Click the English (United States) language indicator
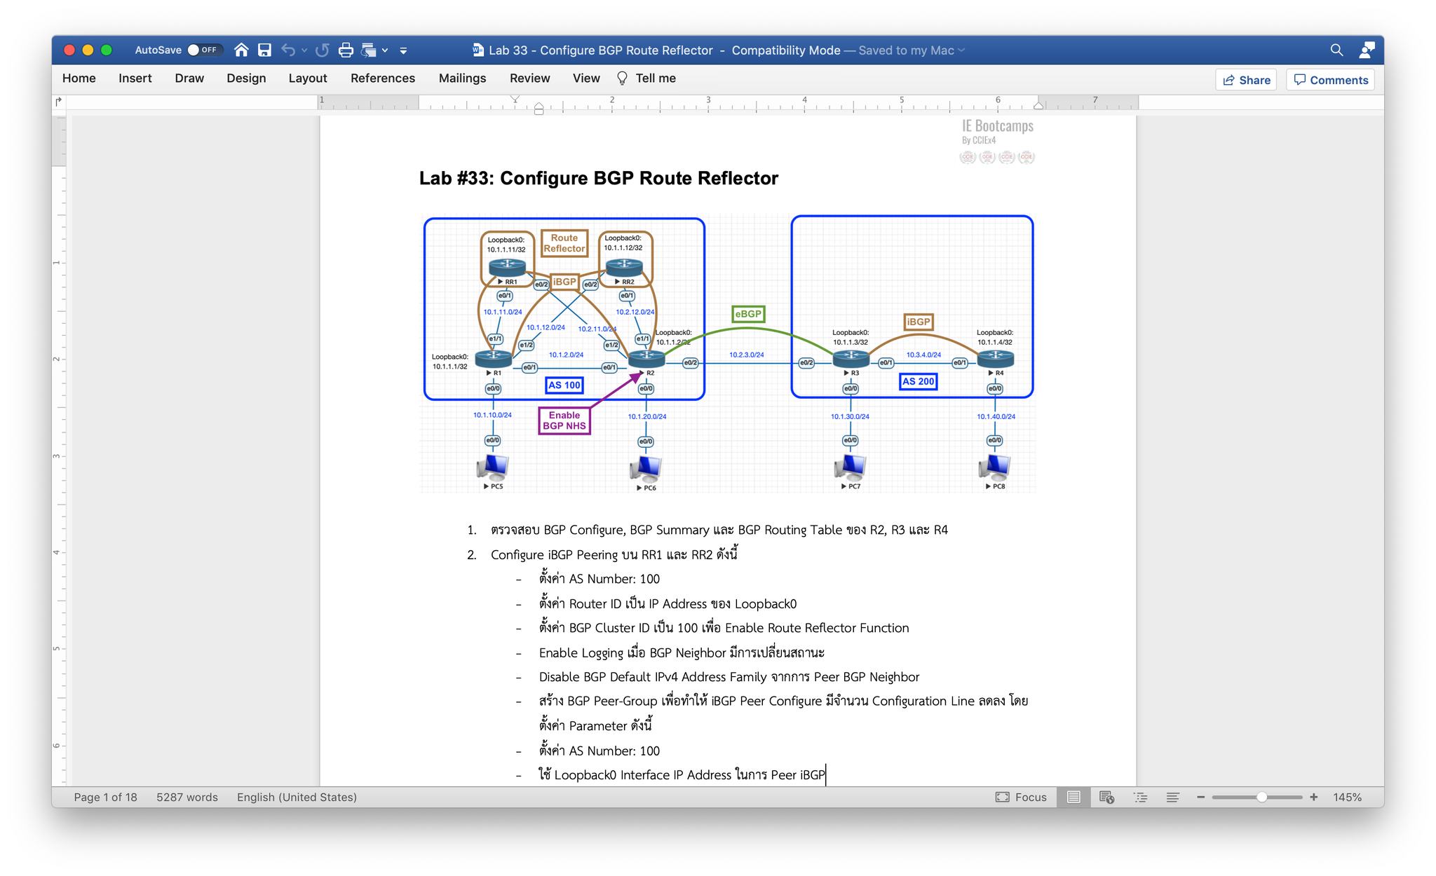The image size is (1436, 876). [x=297, y=797]
